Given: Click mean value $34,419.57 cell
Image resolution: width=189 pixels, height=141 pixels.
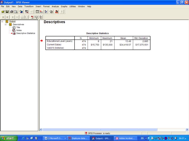Looking at the screenshot, I should pos(125,45).
